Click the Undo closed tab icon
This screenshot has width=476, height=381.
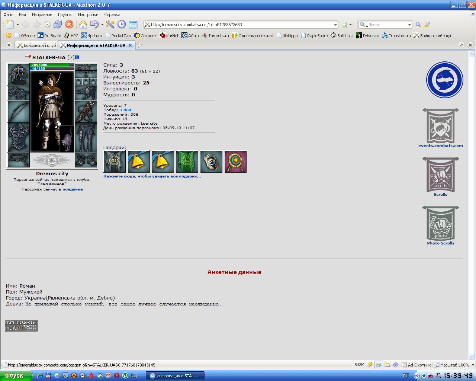click(x=94, y=25)
